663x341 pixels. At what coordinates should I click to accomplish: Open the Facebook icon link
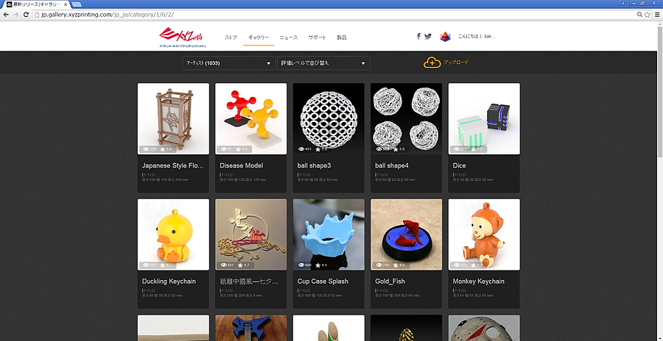(418, 36)
